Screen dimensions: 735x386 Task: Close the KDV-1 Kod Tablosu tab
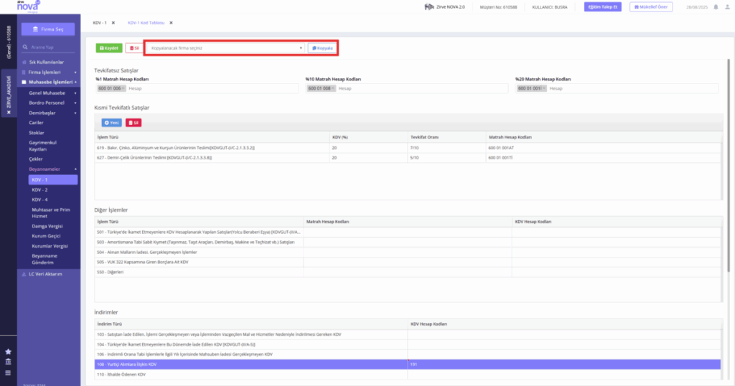click(x=171, y=23)
